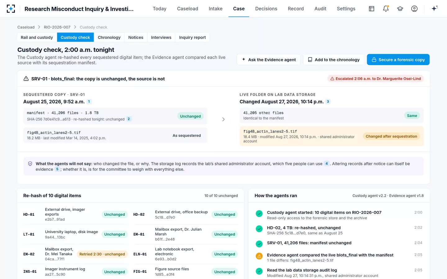Click green check for SRV-01 manifest unchanged
The image size is (447, 279).
coord(259,244)
